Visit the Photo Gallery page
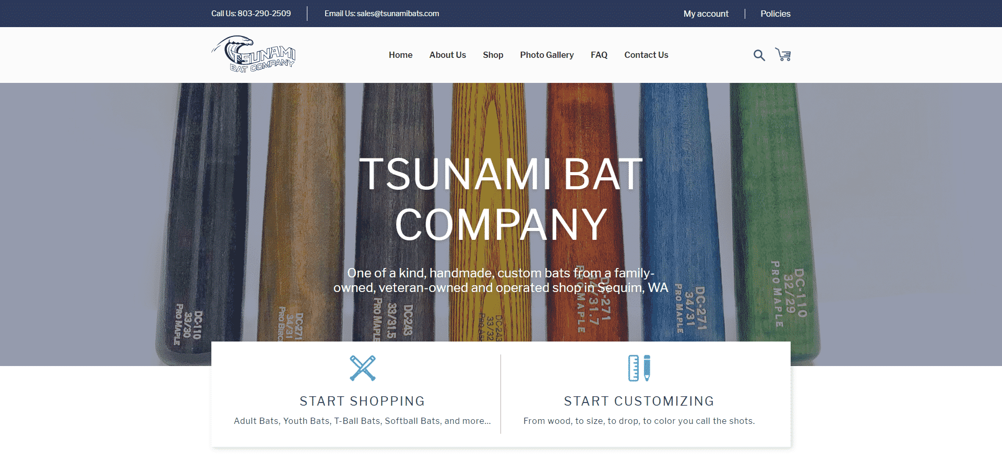The image size is (1002, 463). (x=547, y=55)
